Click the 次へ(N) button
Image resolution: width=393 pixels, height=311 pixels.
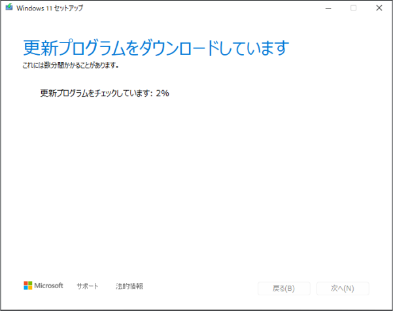coord(343,289)
